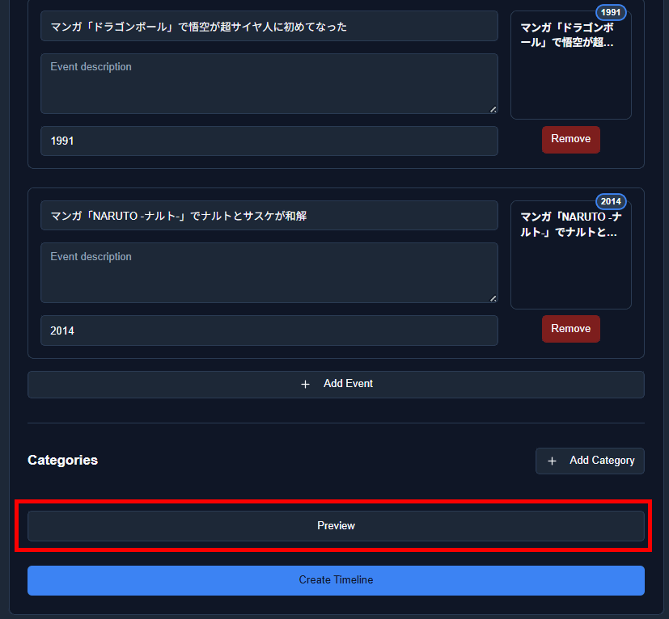Screen dimensions: 669x619
Task: Click the Add Category button
Action: pyautogui.click(x=590, y=461)
